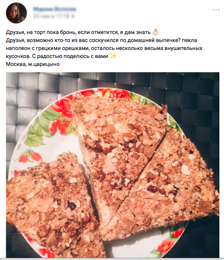This screenshot has width=224, height=260.
Task: Open the Napoleon cake photo in the viewer
Action: coord(112,165)
